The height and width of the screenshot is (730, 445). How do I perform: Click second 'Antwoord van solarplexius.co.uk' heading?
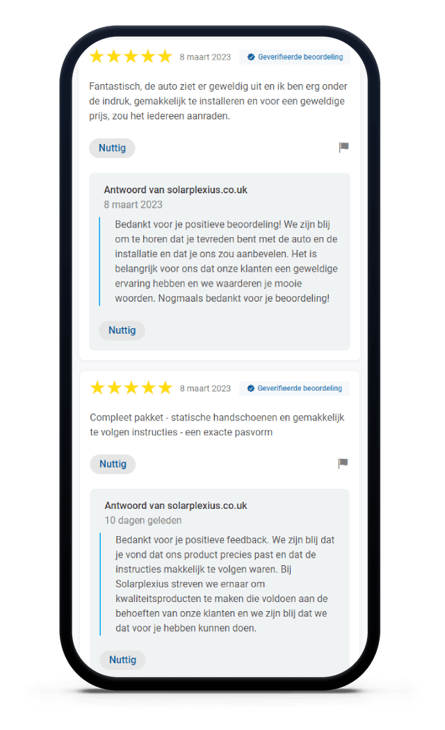point(176,505)
